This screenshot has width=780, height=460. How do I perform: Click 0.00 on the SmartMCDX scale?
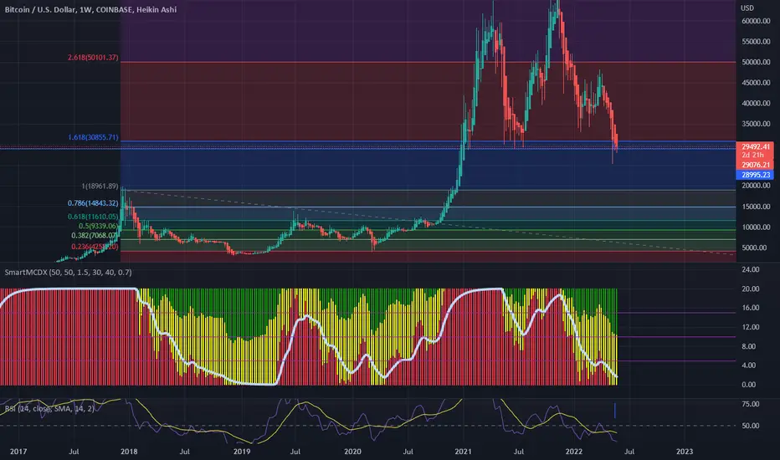pos(751,385)
